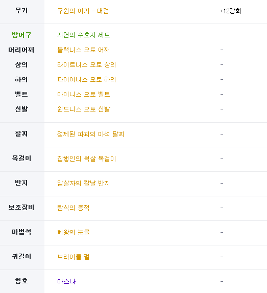Image resolution: width=267 pixels, height=293 pixels.
Task: Select shoulder item 블랙니스 오토 어깨
Action: 83,50
